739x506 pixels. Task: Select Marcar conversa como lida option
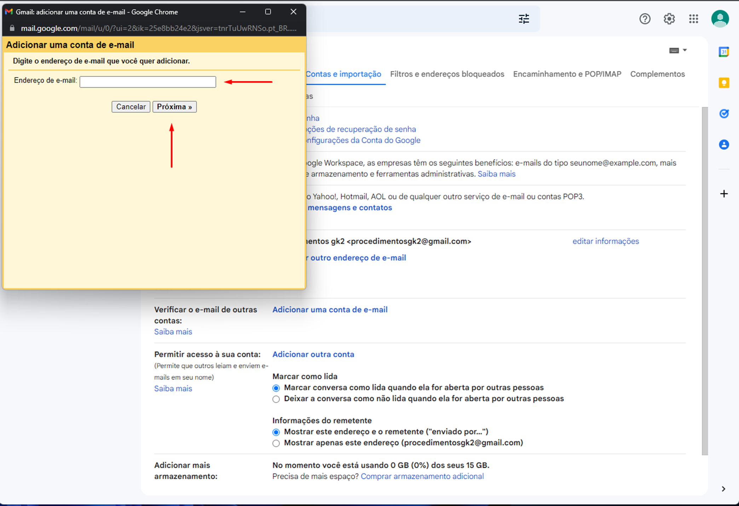click(276, 388)
